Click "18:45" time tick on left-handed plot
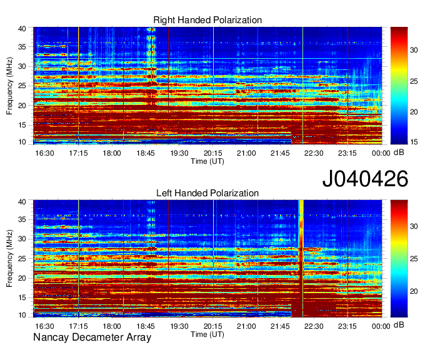Viewport: 425px width, 345px height. click(146, 326)
